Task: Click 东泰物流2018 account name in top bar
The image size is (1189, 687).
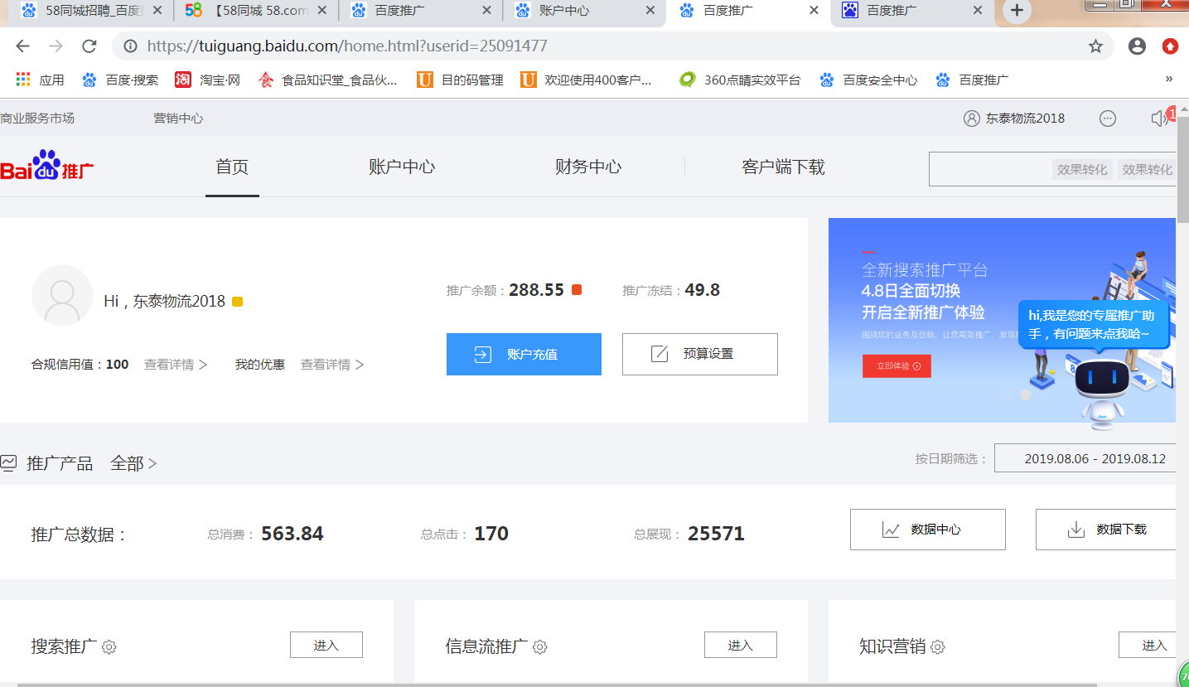Action: [1025, 119]
